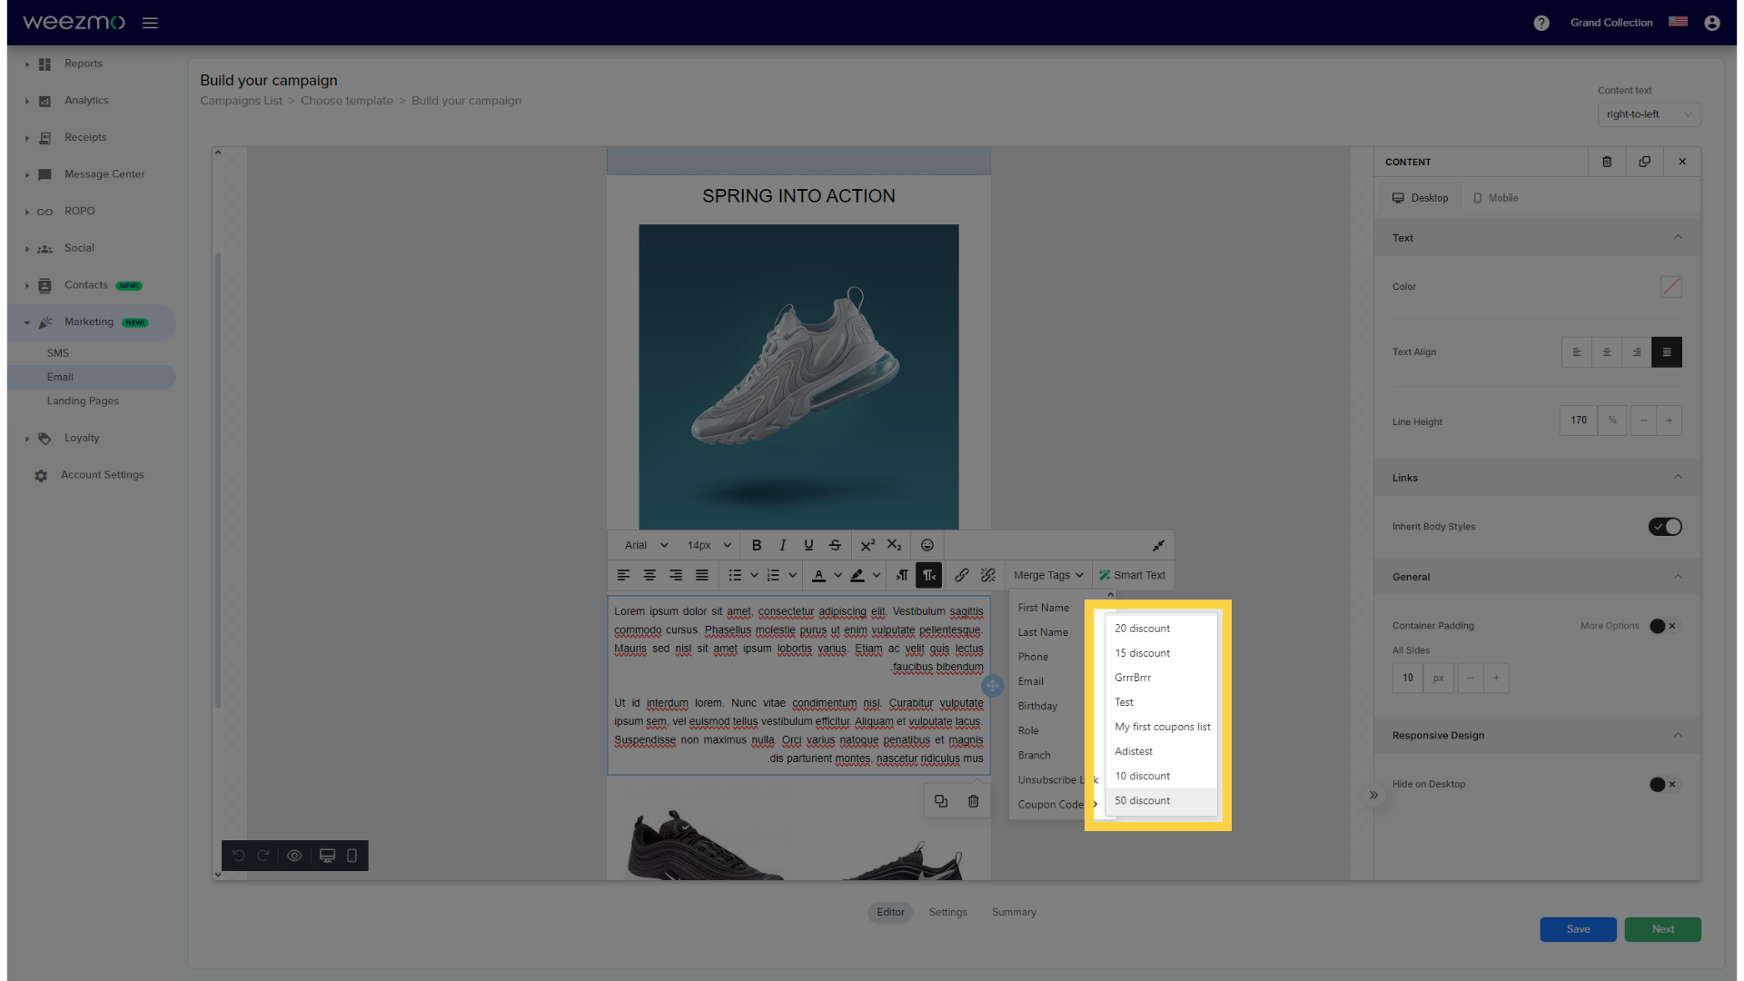Click the Strikethrough formatting icon
Screen dimensions: 1744x981
pos(836,545)
